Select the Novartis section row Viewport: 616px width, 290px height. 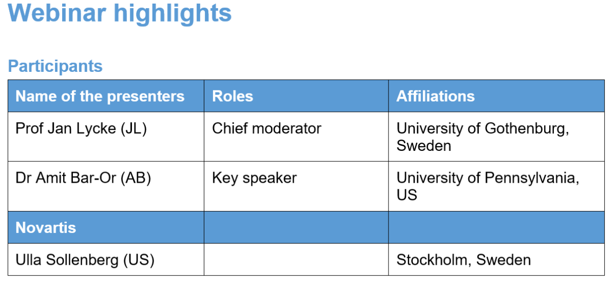(x=306, y=227)
